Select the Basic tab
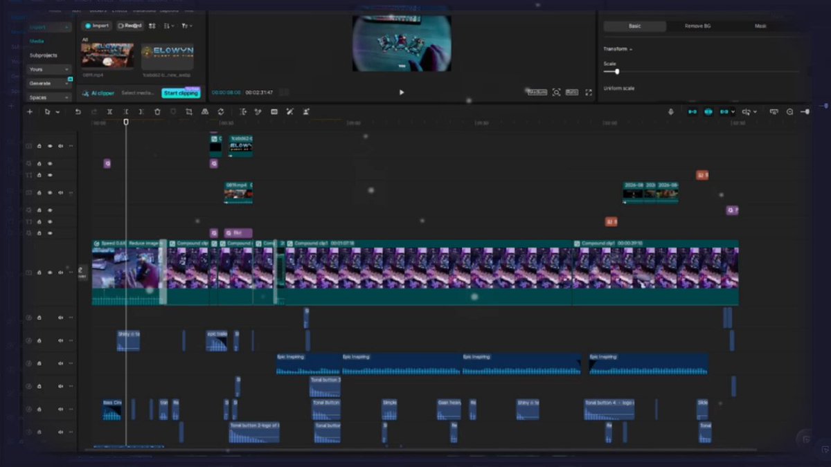This screenshot has height=467, width=831. click(x=635, y=26)
